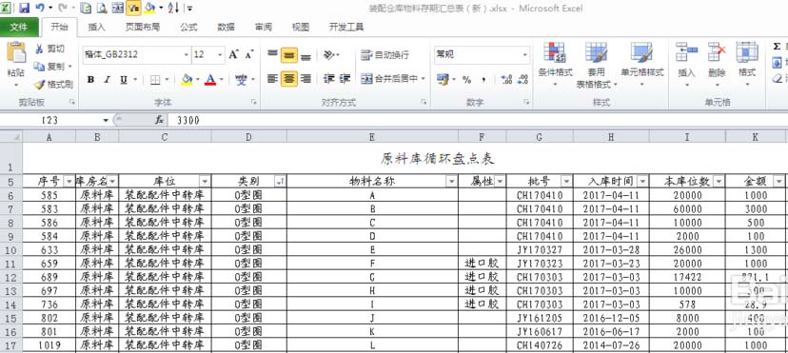Align the cell text left

[272, 79]
